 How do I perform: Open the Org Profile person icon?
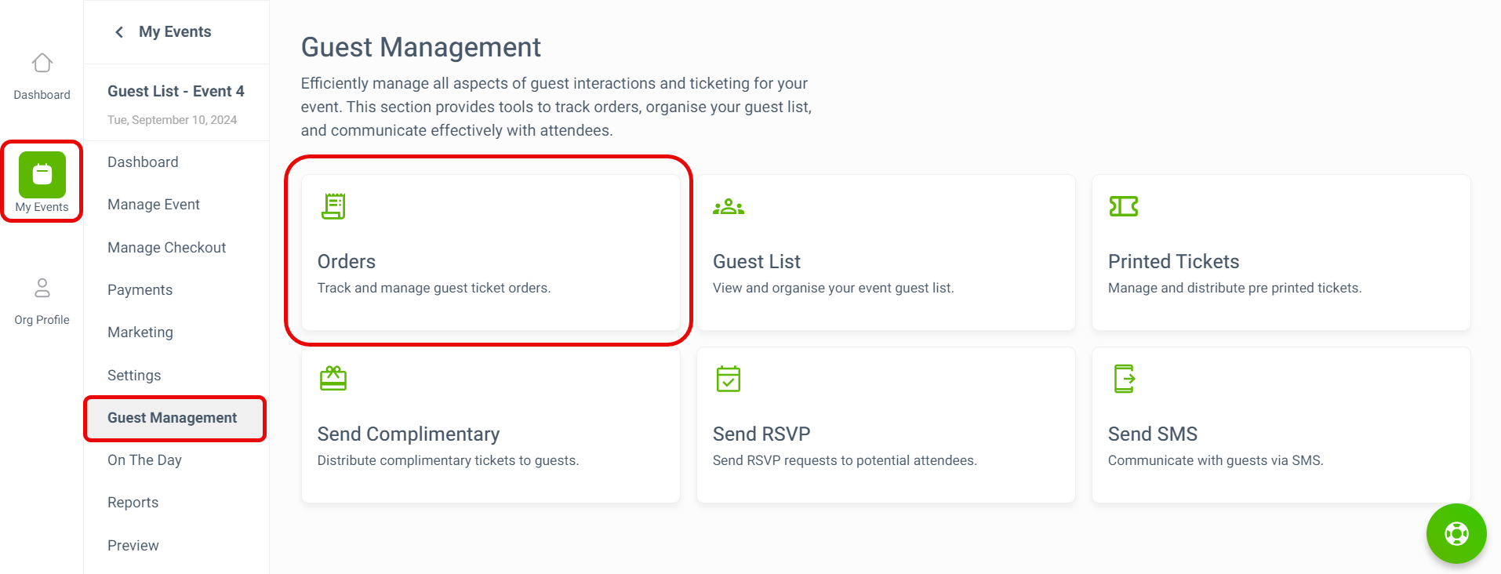[42, 288]
